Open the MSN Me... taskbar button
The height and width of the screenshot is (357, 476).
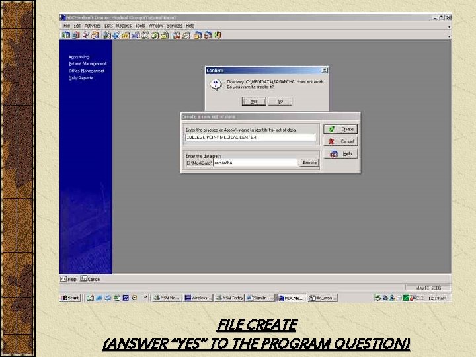point(167,298)
